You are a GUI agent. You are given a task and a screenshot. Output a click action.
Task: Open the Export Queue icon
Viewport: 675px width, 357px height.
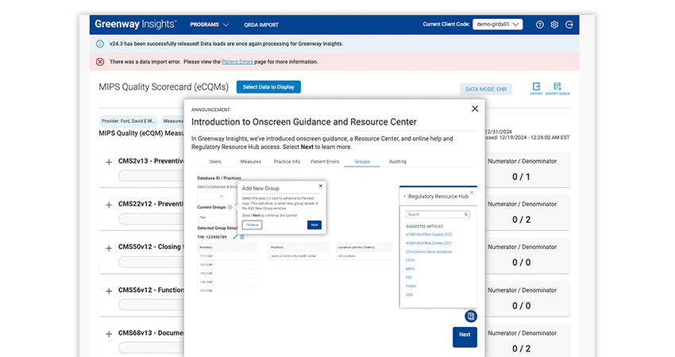[x=557, y=88]
